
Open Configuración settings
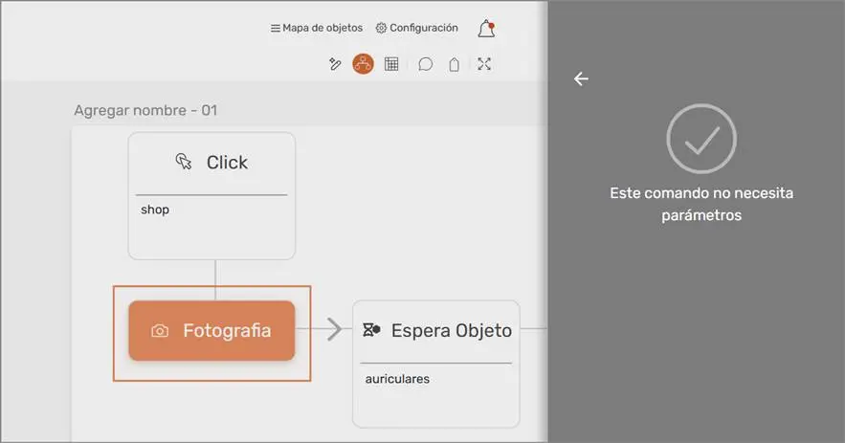coord(416,29)
